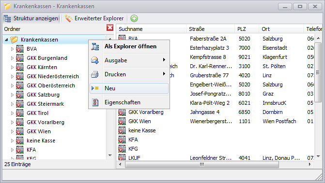Click Erweiterter Explorer label in toolbar
The width and height of the screenshot is (325, 183).
tap(99, 18)
